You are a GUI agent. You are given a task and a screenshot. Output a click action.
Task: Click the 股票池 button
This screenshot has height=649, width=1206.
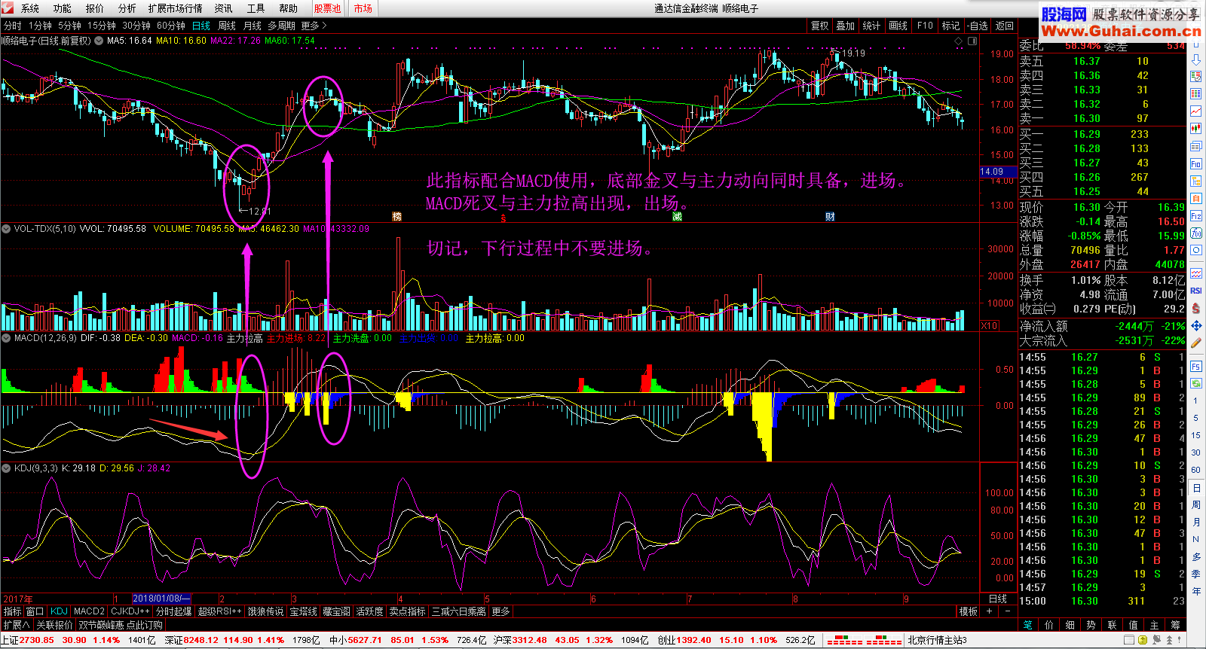[x=327, y=8]
